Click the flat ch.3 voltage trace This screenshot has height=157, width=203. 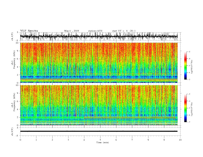coord(99,131)
